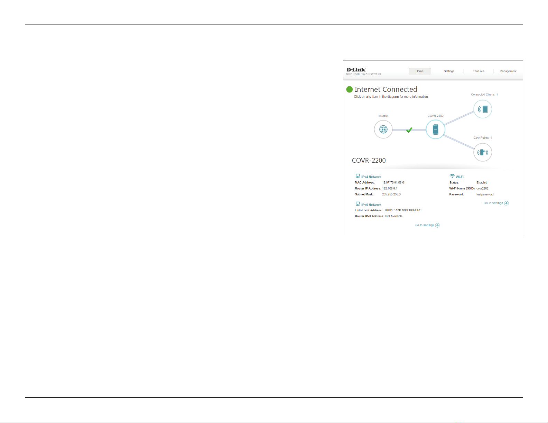Click the green checkmark on the Internet link
Viewport: 548px width, 423px height.
coord(409,130)
